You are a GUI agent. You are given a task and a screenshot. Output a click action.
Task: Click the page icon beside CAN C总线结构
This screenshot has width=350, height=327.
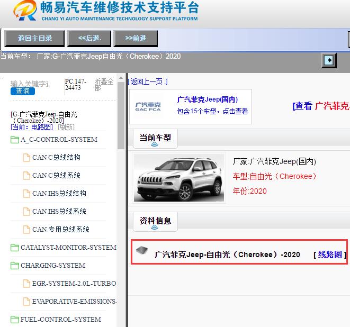(x=26, y=158)
